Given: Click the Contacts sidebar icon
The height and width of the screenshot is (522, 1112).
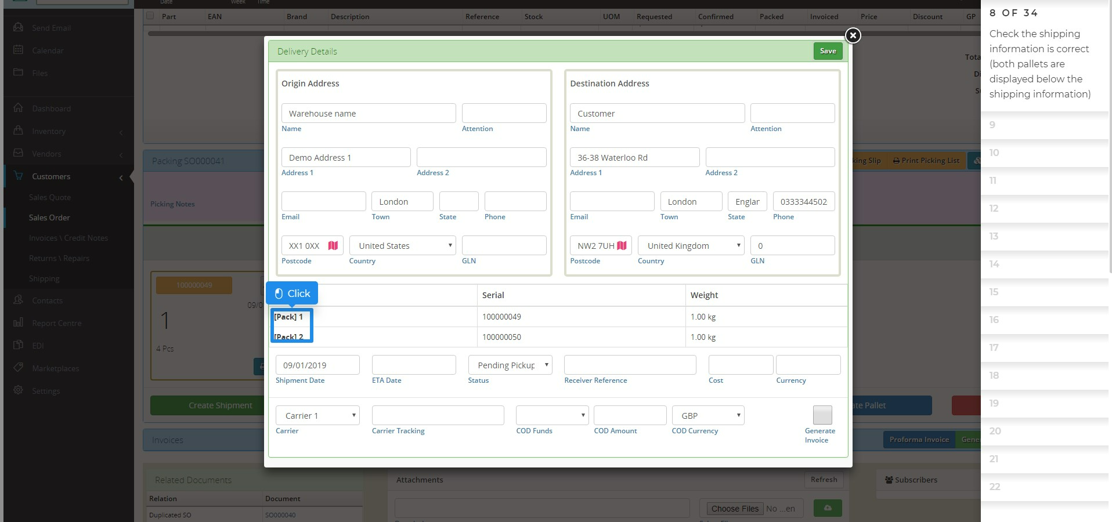Looking at the screenshot, I should click(x=19, y=300).
